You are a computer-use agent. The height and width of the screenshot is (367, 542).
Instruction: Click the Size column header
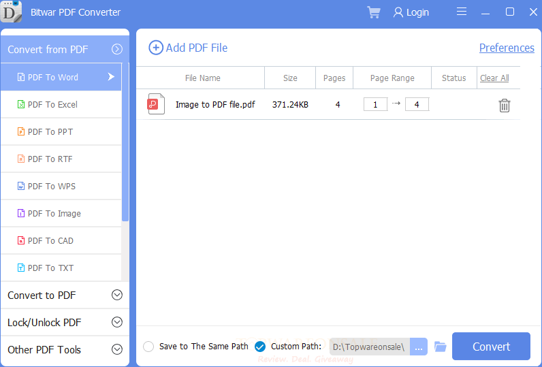(290, 78)
